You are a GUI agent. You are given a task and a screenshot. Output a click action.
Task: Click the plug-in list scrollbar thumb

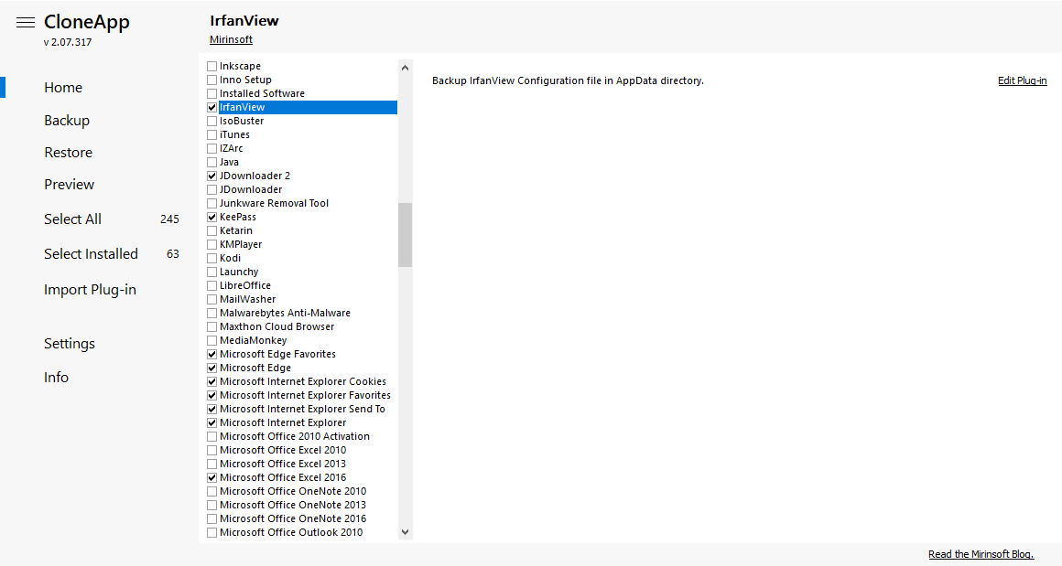pyautogui.click(x=405, y=235)
